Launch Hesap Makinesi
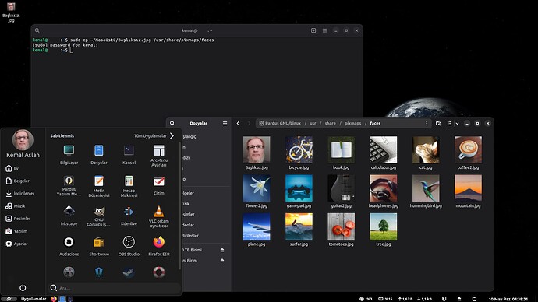This screenshot has height=302, width=538. (129, 185)
